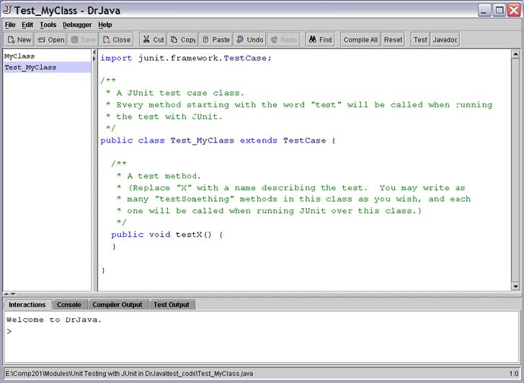Click the greyed-out Redo button
Viewport: 524px width, 383px height.
[x=283, y=40]
